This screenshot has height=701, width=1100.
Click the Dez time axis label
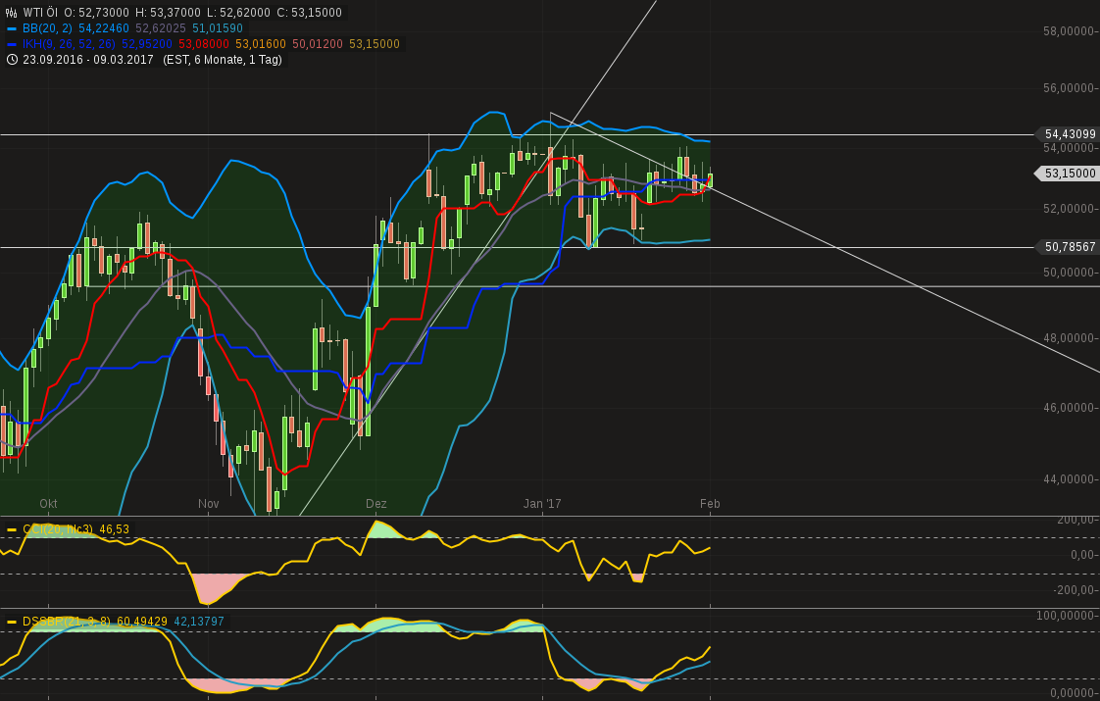[x=376, y=504]
